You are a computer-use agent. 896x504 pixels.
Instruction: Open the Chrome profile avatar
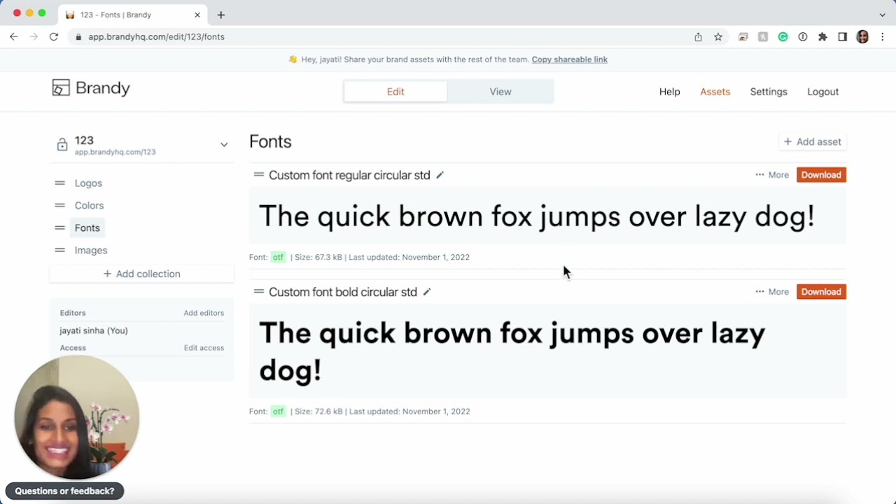click(862, 37)
